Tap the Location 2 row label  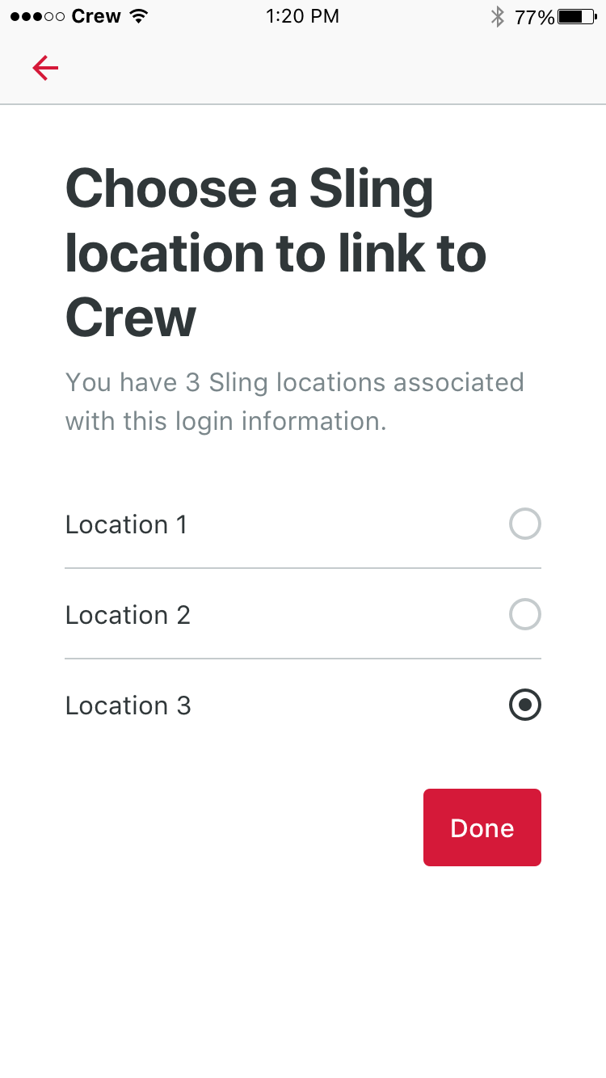tap(127, 614)
